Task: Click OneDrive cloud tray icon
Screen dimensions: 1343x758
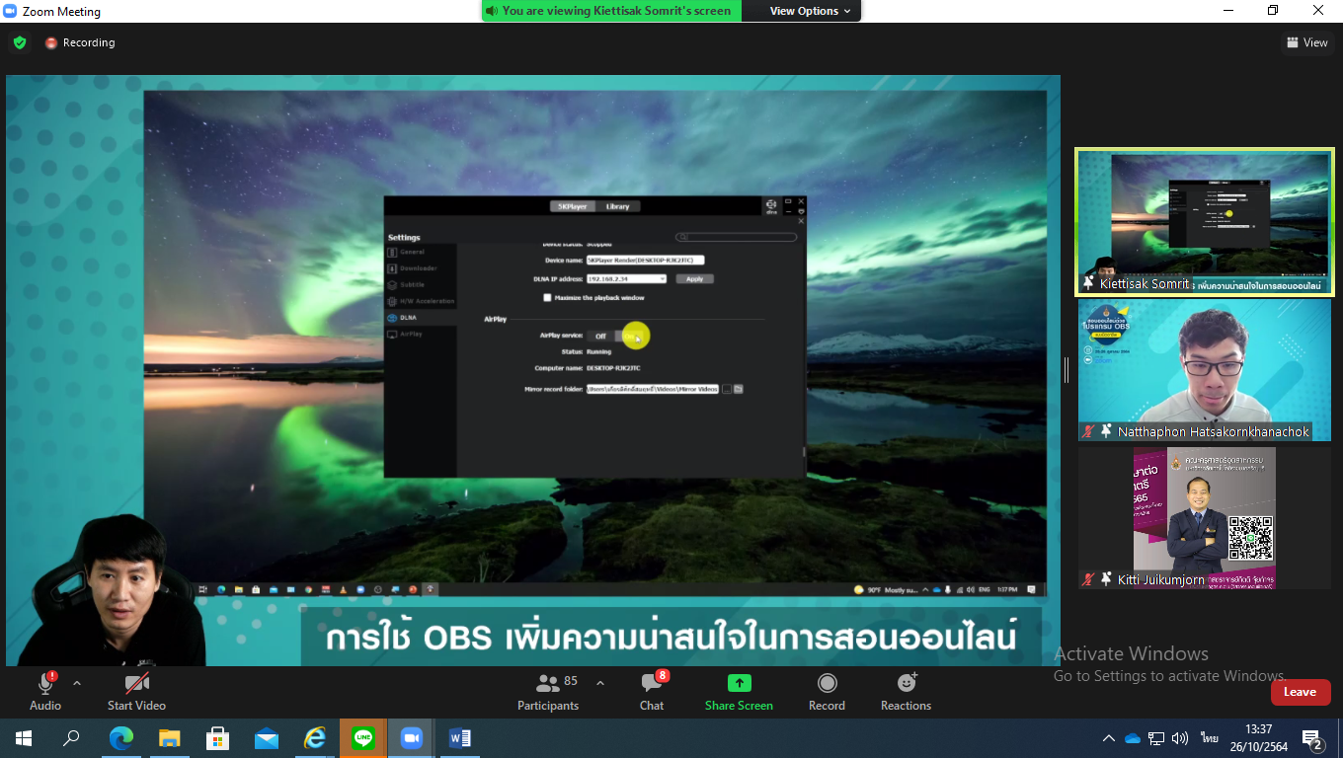Action: pos(1133,738)
